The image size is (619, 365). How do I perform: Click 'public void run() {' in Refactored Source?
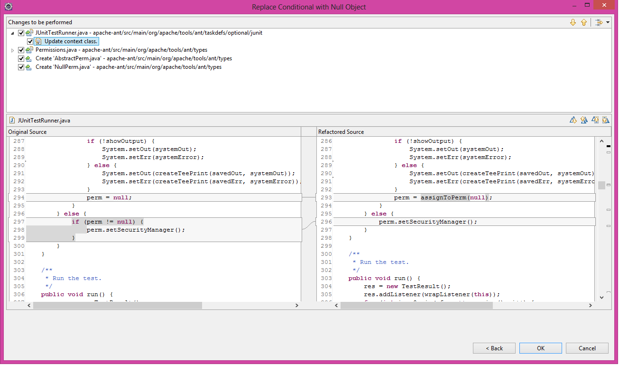click(384, 278)
